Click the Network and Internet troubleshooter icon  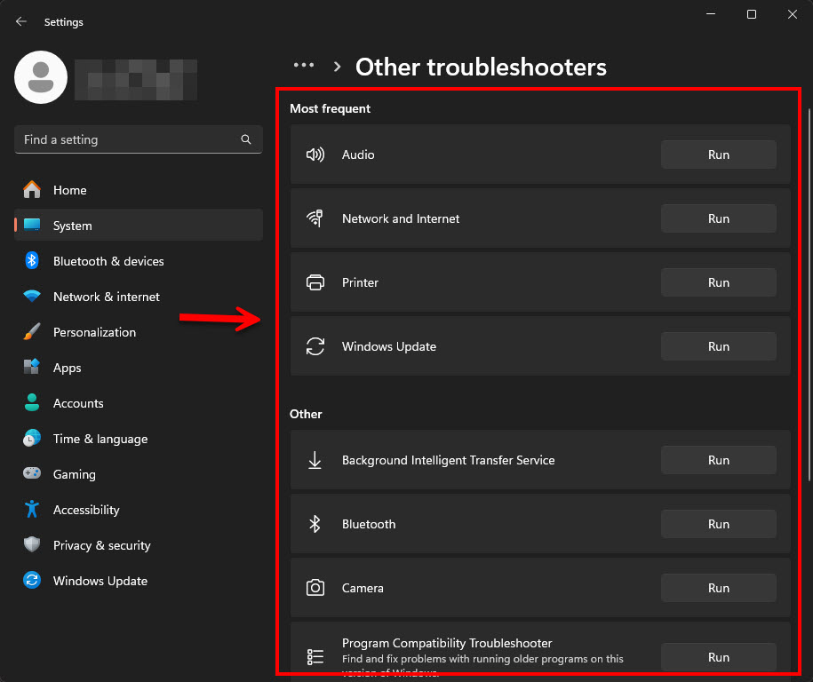tap(315, 218)
